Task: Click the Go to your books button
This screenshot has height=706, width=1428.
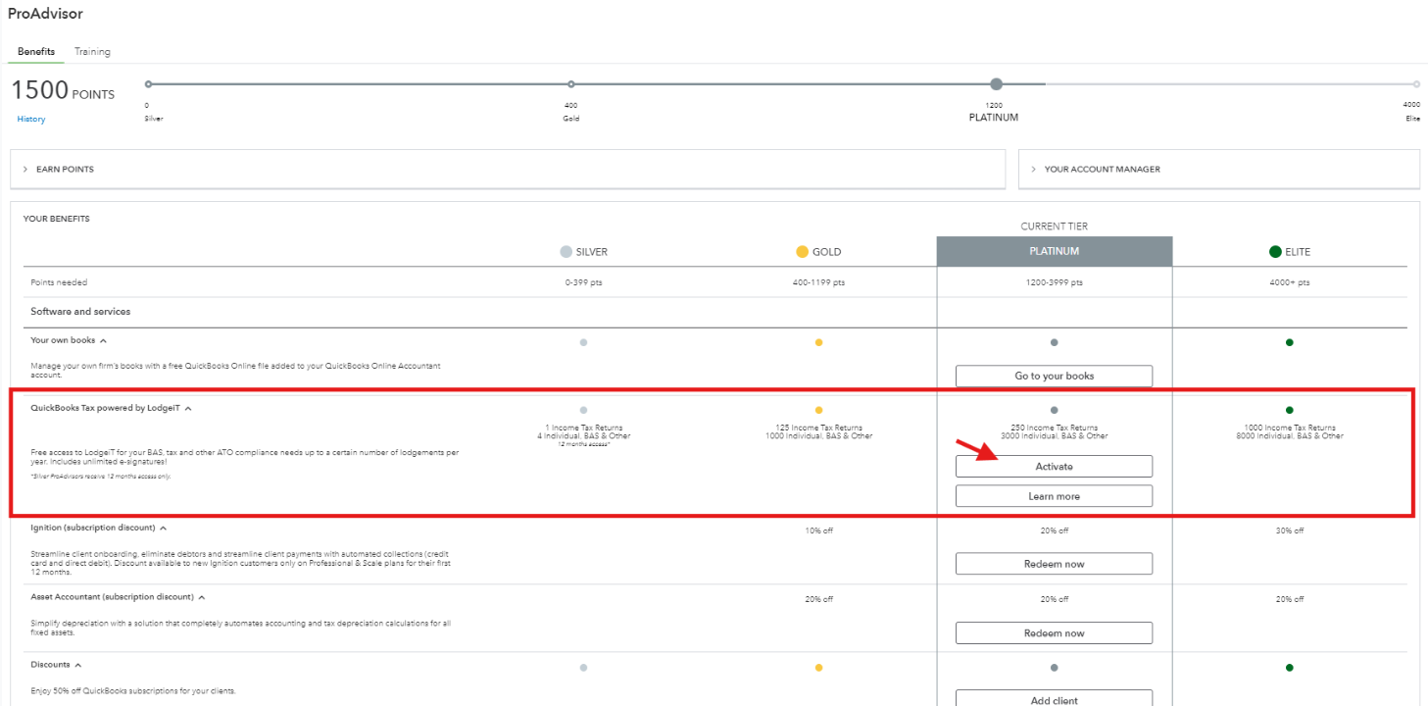Action: [x=1054, y=376]
